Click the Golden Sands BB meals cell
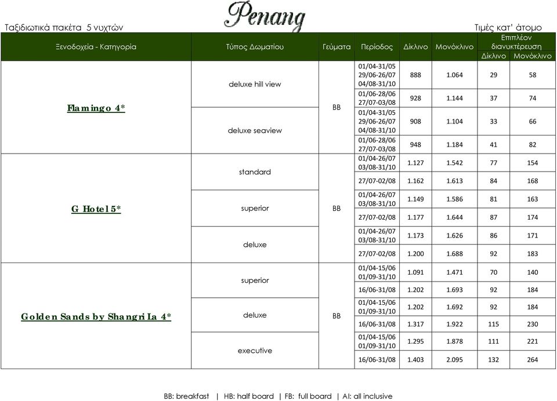The height and width of the screenshot is (401, 557). tap(337, 316)
